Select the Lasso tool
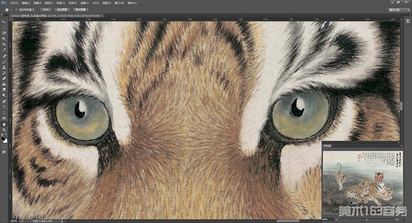 pos(4,33)
